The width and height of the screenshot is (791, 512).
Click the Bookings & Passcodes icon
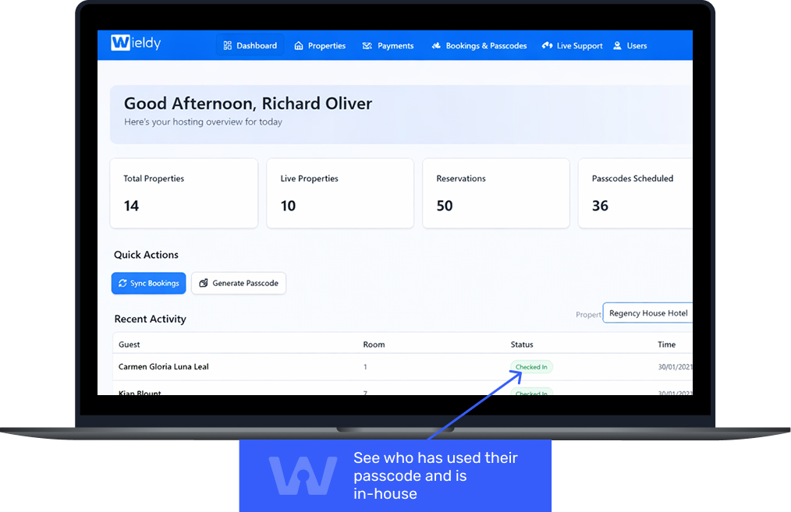pos(436,46)
